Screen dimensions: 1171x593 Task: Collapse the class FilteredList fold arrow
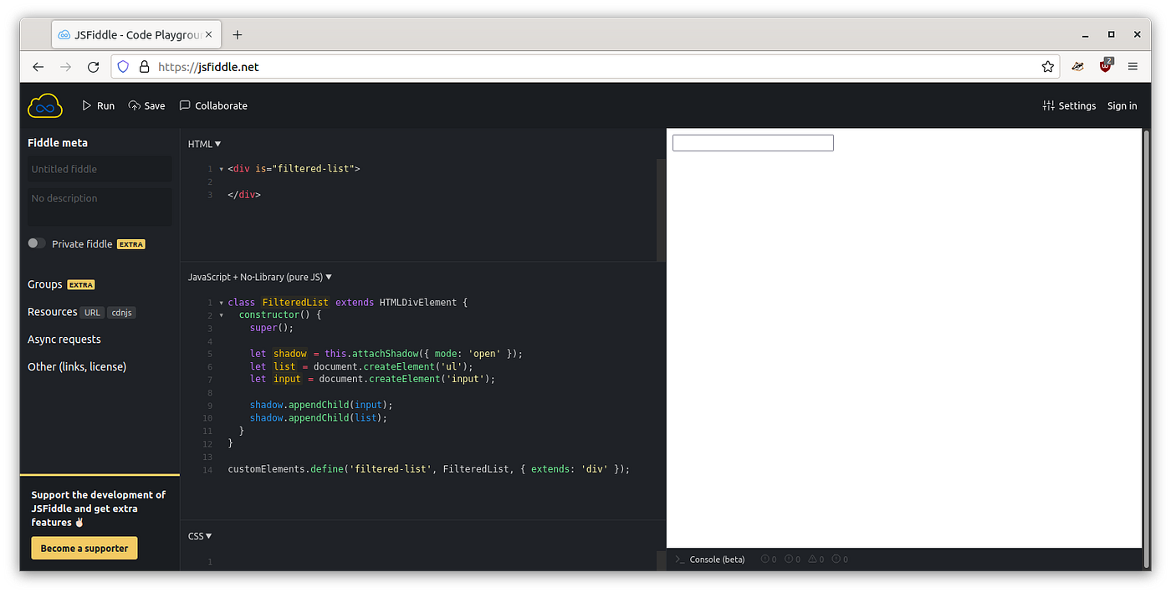(x=221, y=303)
